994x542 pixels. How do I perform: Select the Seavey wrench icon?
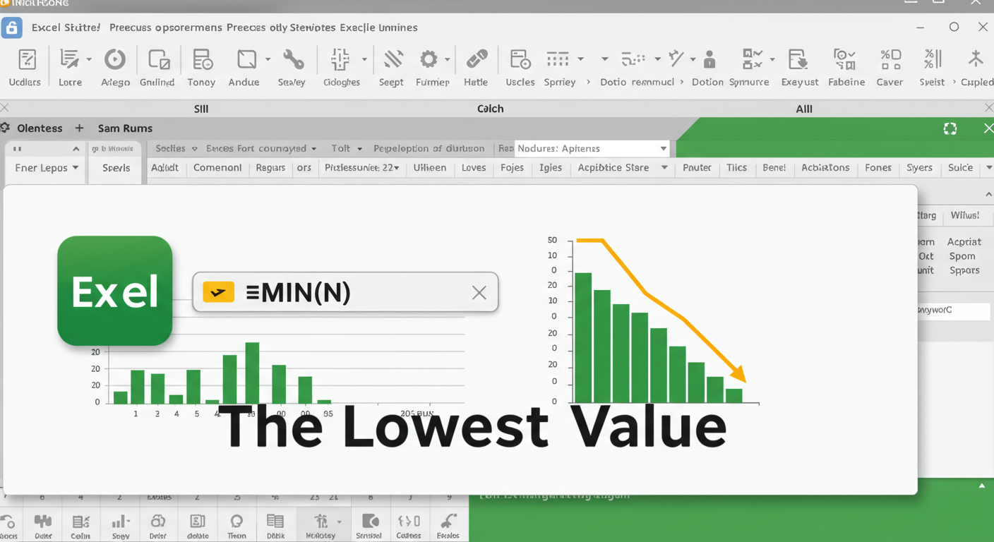click(293, 60)
